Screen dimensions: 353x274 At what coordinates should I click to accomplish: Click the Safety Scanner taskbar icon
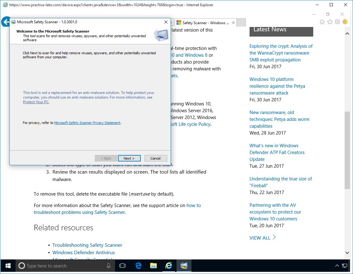coord(184,266)
